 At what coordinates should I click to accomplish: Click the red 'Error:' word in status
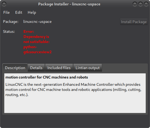click(x=29, y=31)
